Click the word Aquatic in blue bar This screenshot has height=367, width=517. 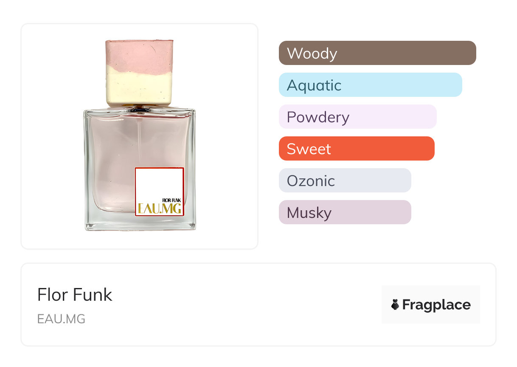click(x=314, y=85)
